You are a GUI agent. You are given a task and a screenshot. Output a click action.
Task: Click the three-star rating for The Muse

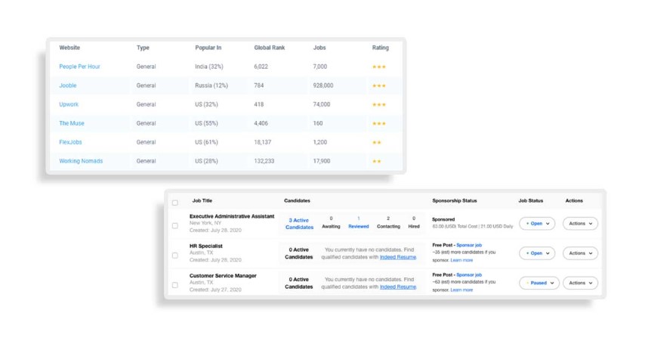379,123
